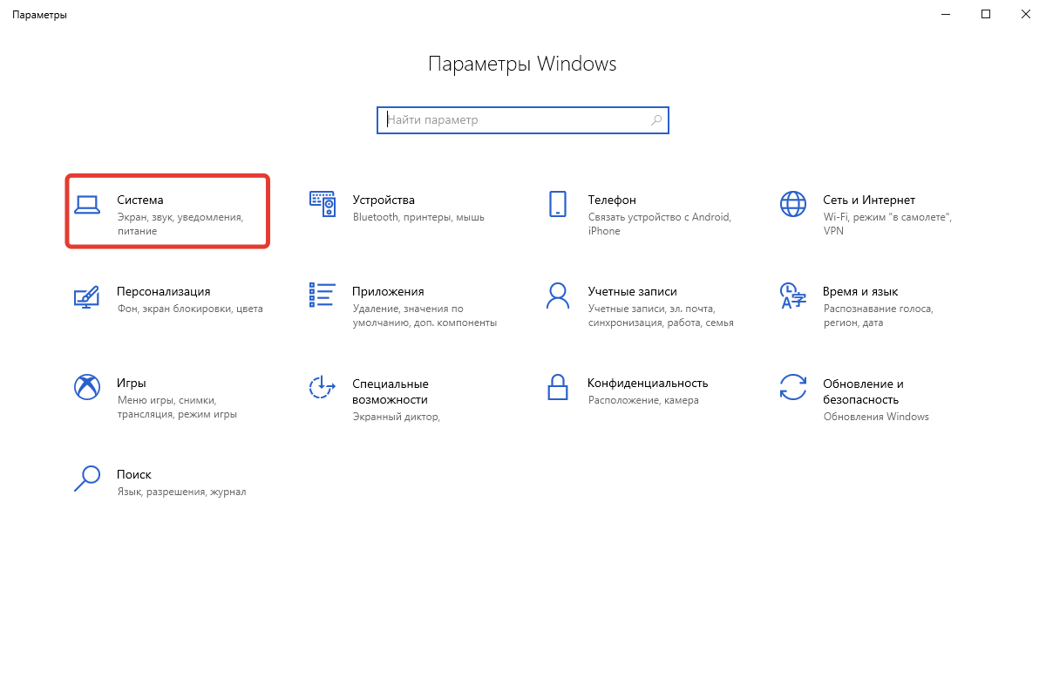Open the Сеть и Интернет globe icon
Viewport: 1046px width, 693px height.
793,204
